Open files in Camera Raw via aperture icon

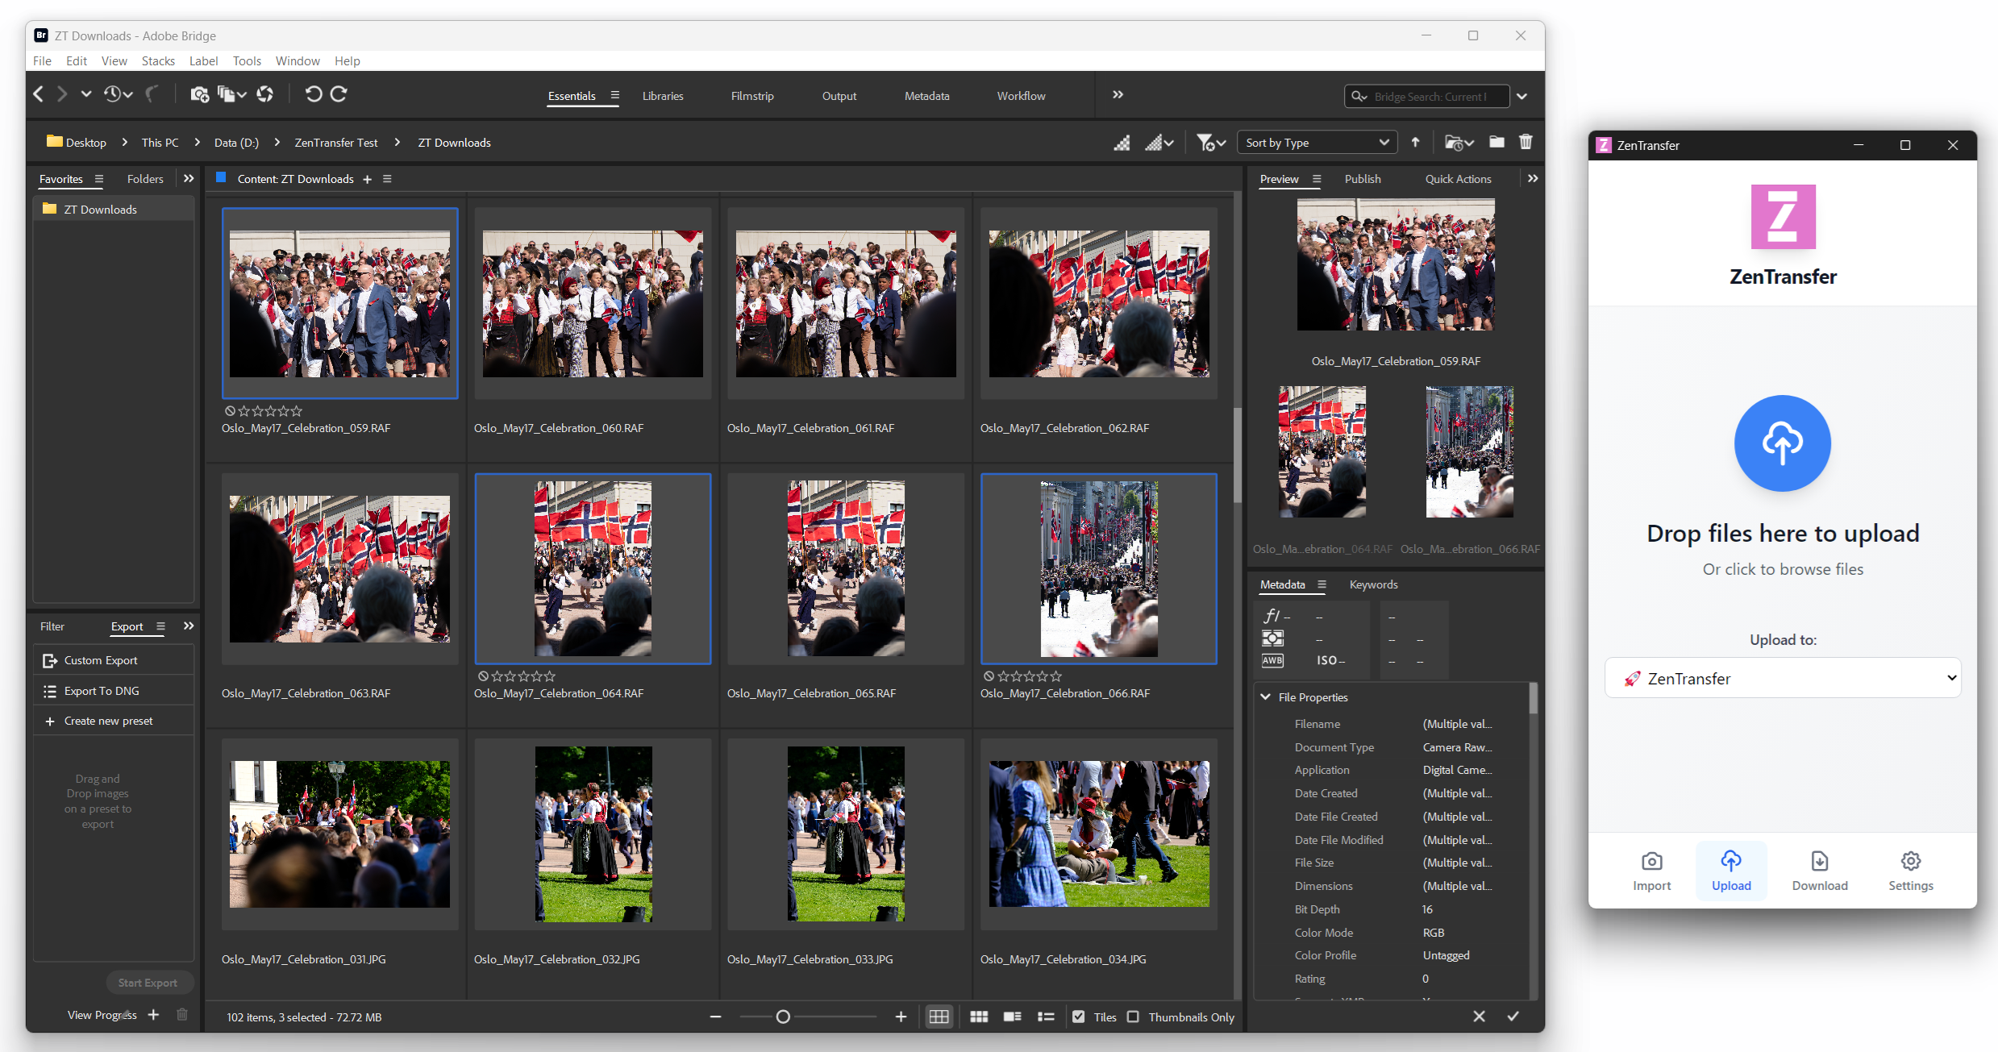coord(264,94)
